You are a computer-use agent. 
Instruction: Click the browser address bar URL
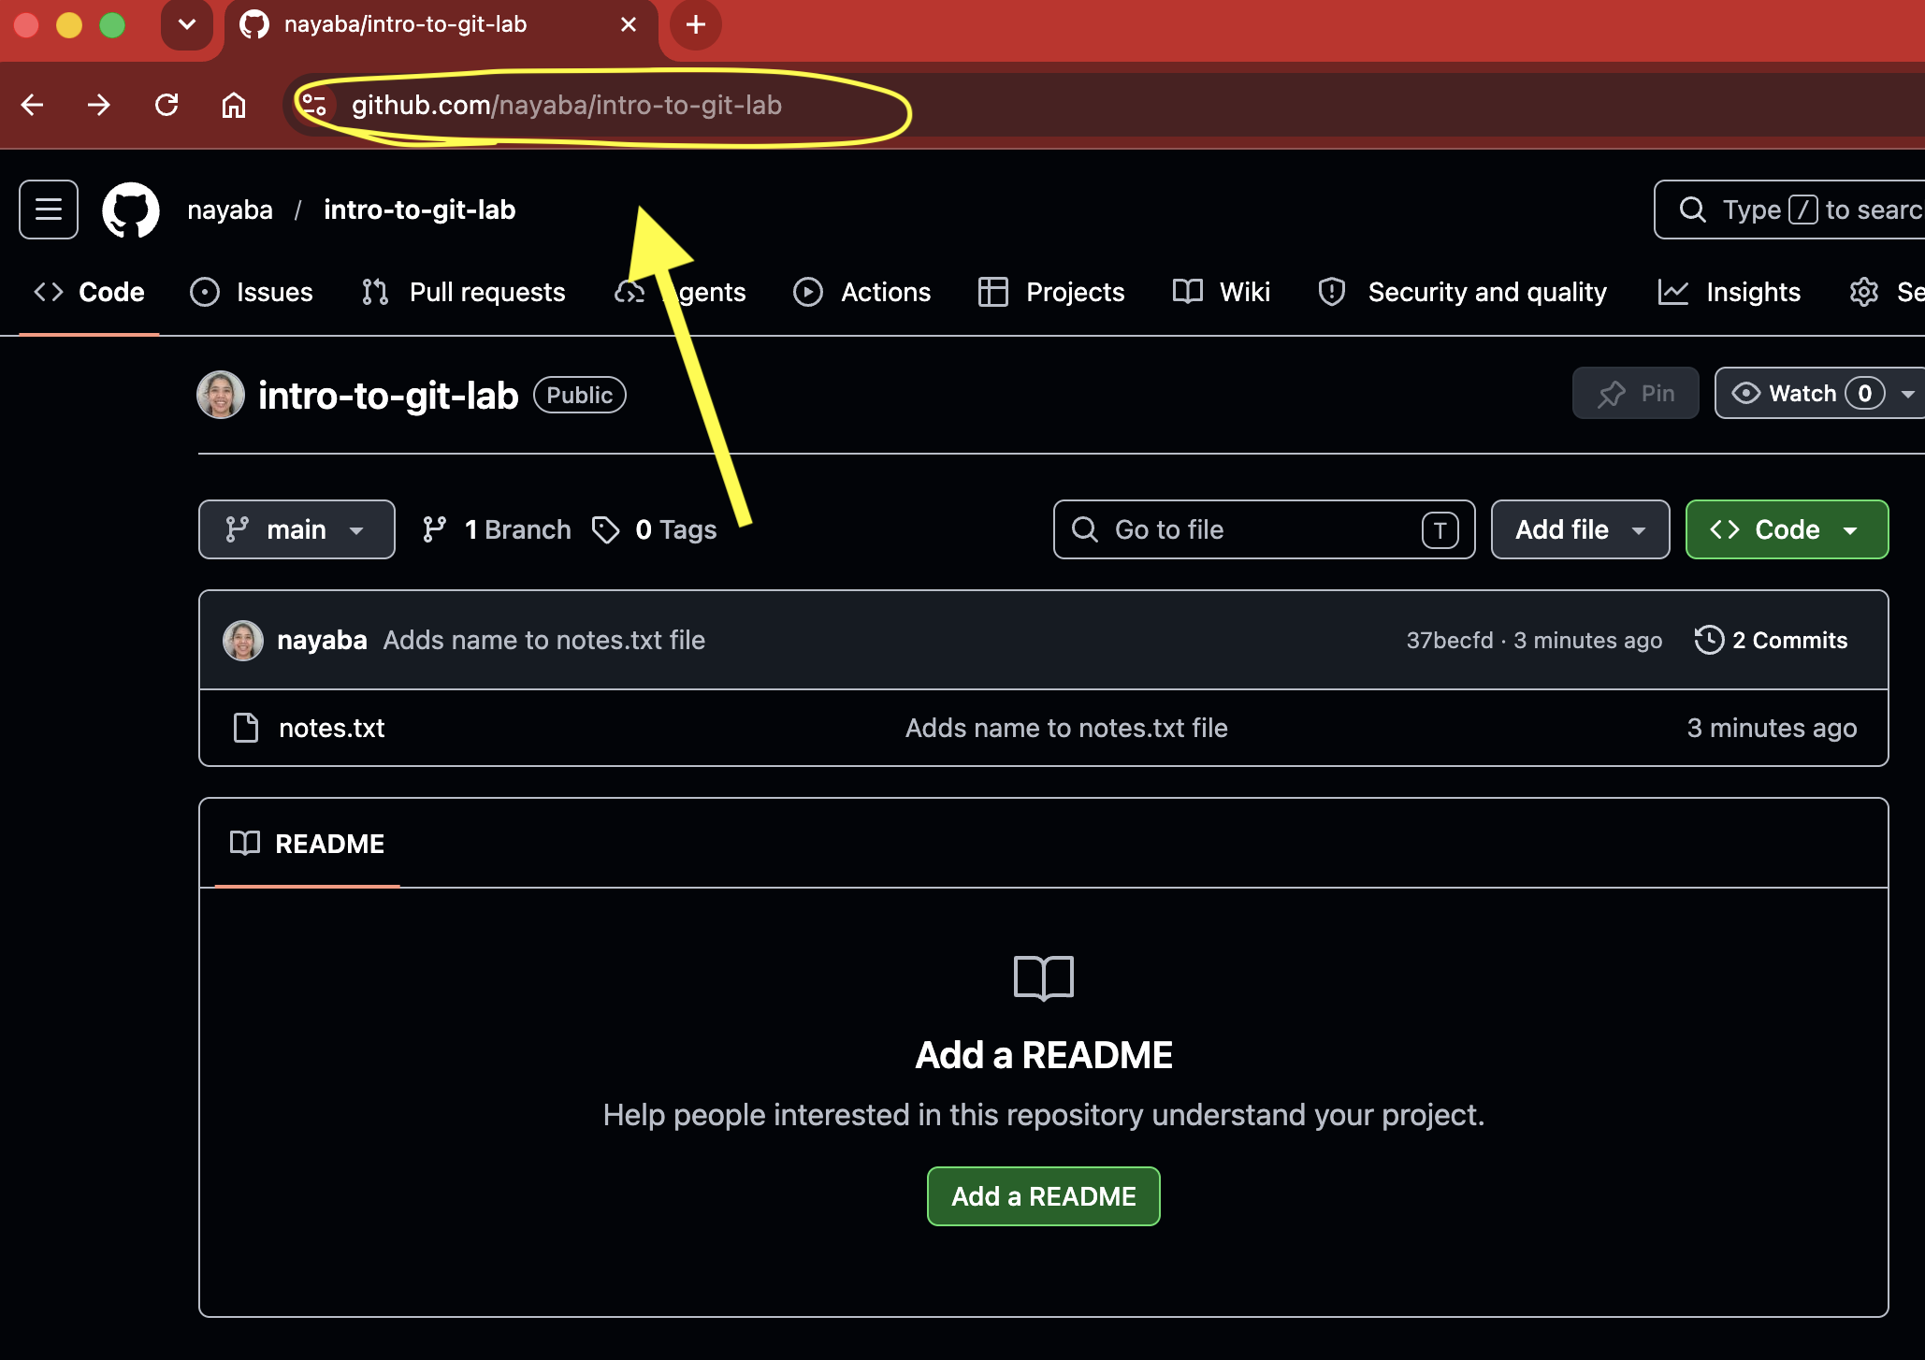point(566,105)
